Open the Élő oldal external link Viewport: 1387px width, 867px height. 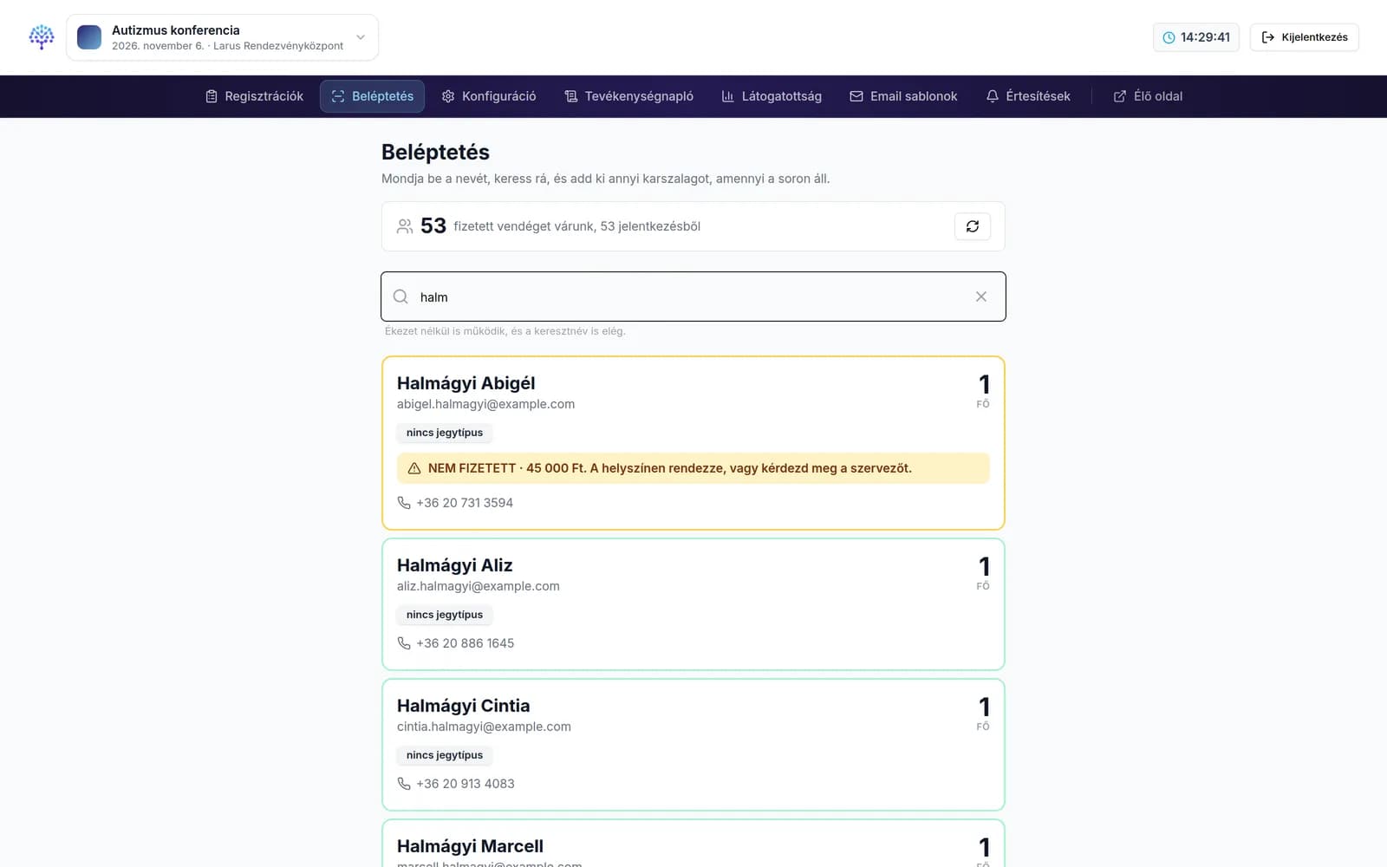[1148, 96]
